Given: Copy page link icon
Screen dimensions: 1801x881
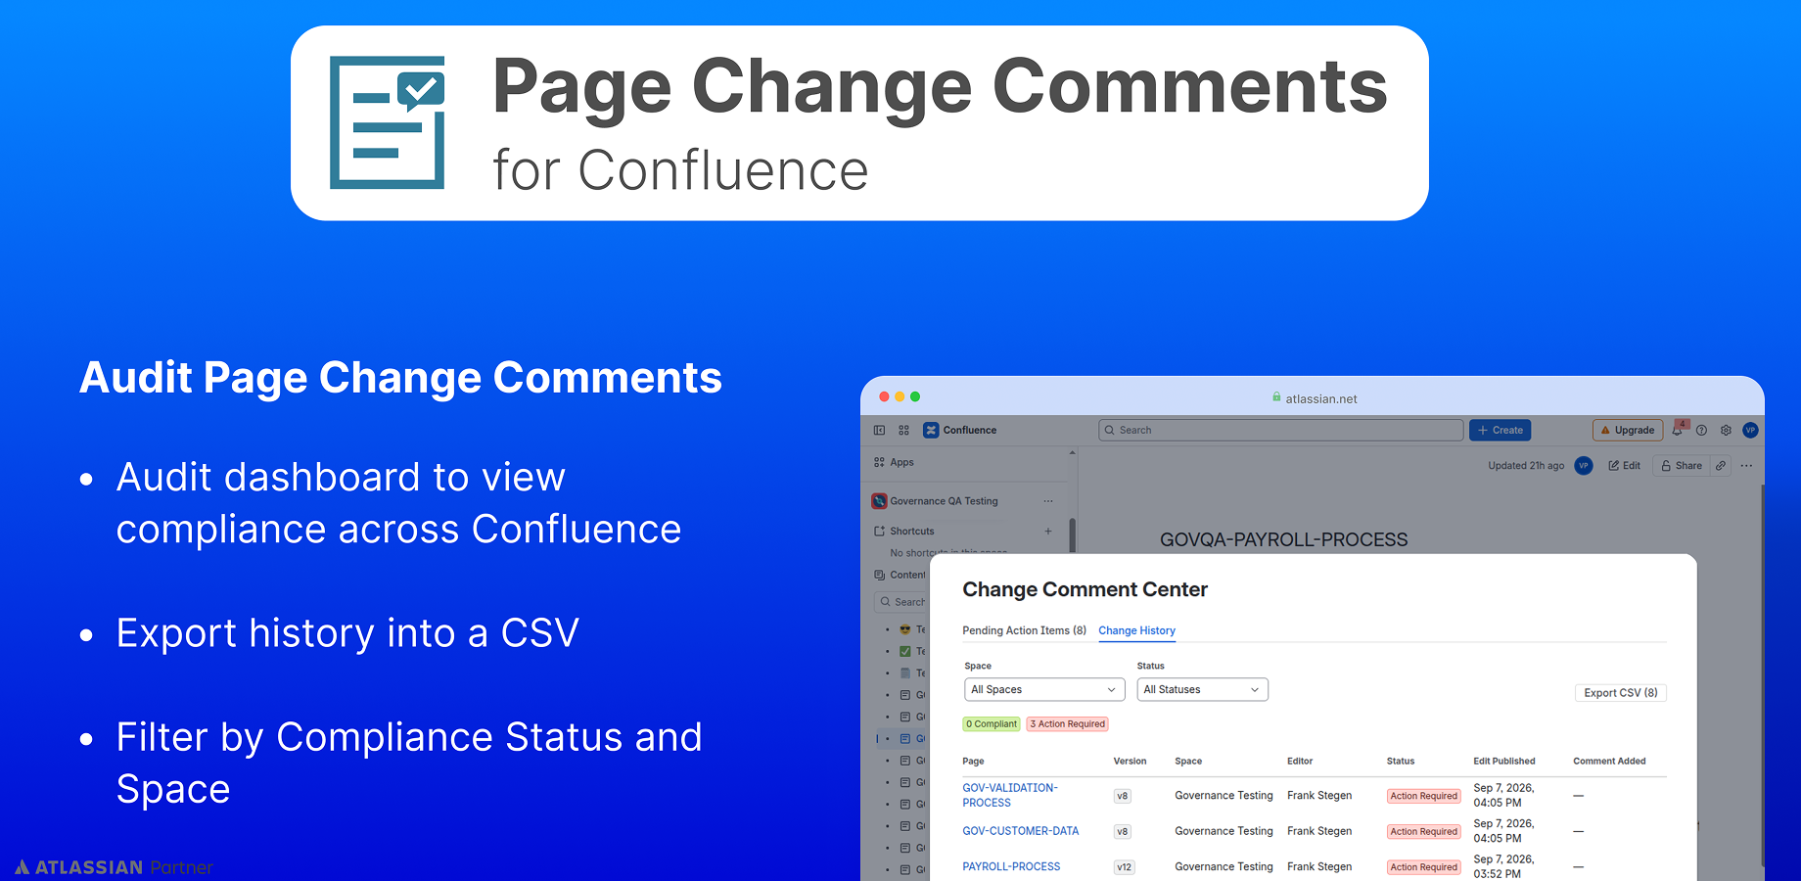Looking at the screenshot, I should (x=1721, y=466).
